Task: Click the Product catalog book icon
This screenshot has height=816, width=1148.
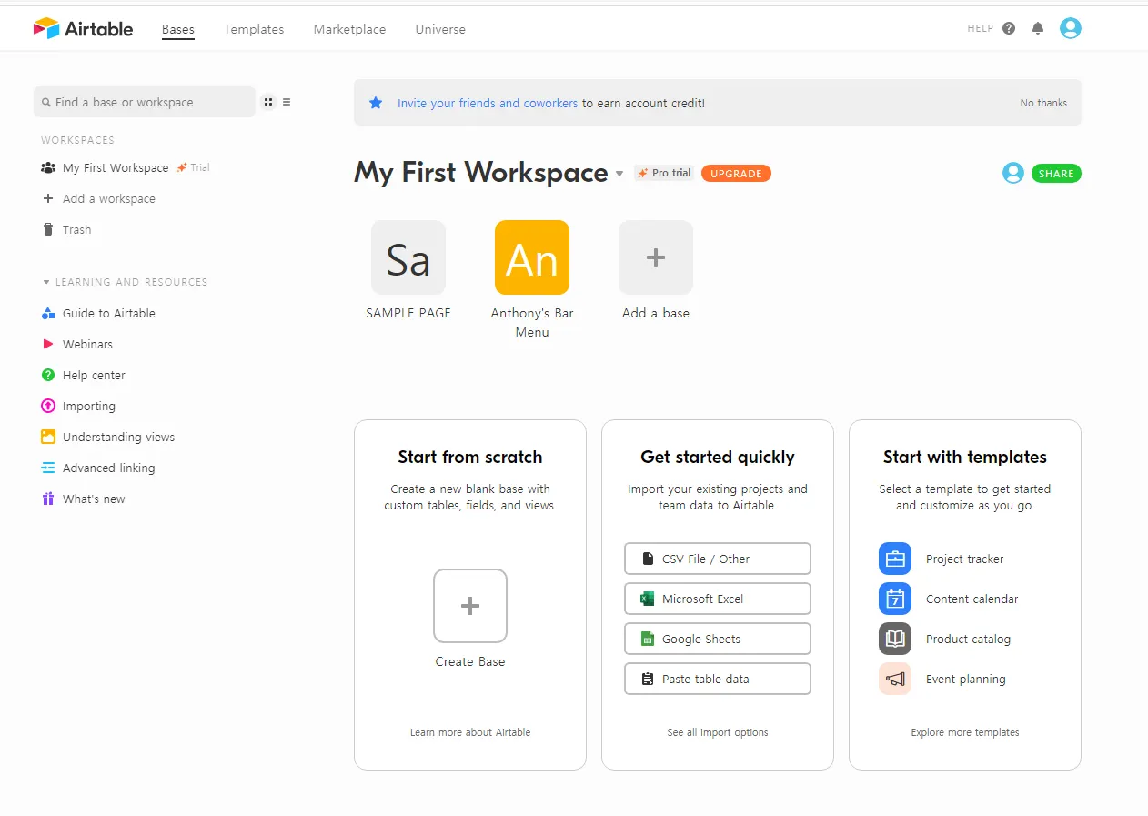Action: pos(895,639)
